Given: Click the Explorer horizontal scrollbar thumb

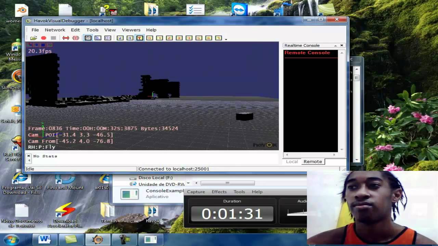Looking at the screenshot, I should (228, 183).
